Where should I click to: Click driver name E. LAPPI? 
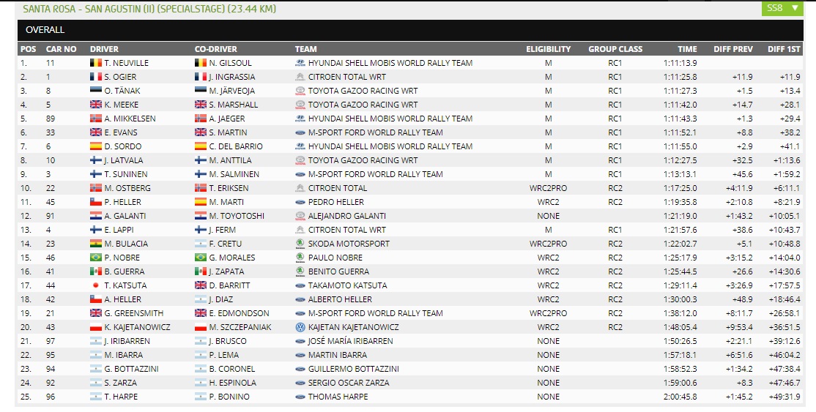coord(119,230)
